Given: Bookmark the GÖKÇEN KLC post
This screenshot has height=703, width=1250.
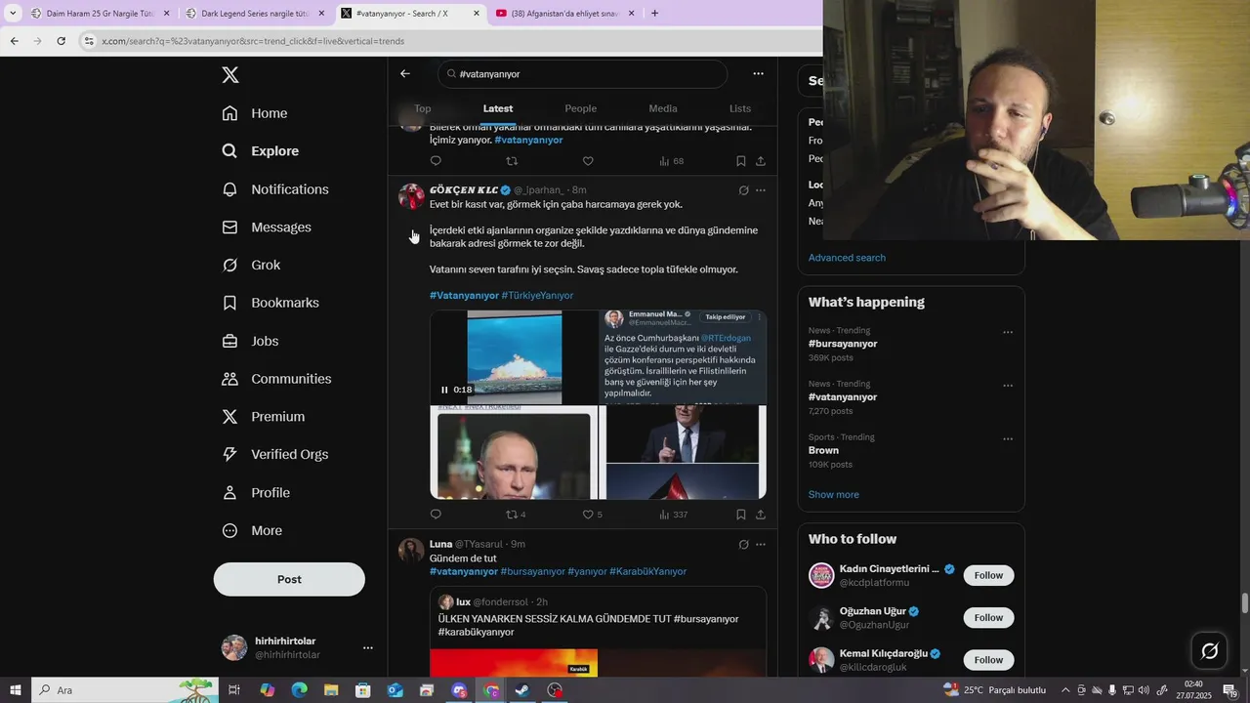Looking at the screenshot, I should point(741,515).
